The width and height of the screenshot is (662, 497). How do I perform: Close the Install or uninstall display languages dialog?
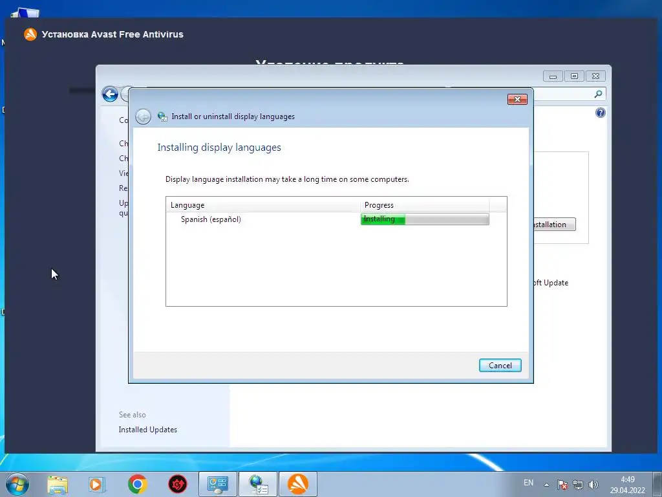point(517,99)
